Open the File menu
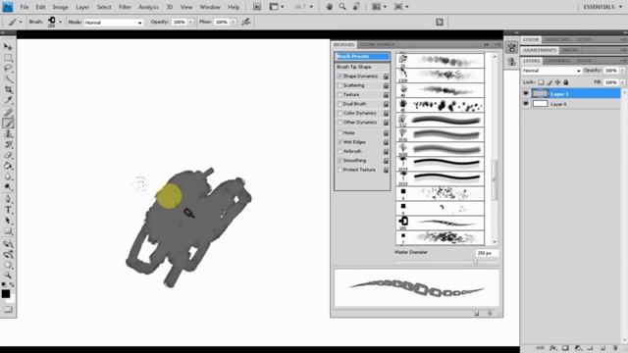This screenshot has width=628, height=353. point(25,7)
